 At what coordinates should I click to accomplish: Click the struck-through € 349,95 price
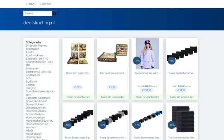point(147,86)
